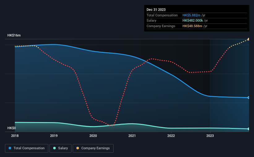Click the 2023 x-axis label
254x157 pixels.
(x=210, y=136)
